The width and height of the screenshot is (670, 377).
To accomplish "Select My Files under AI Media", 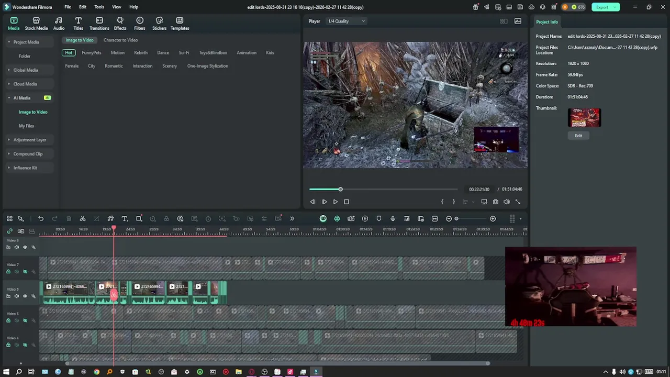I will tap(26, 126).
